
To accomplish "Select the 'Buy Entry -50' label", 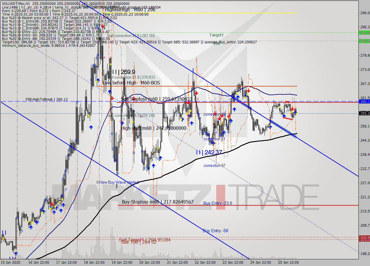I will pos(215,231).
